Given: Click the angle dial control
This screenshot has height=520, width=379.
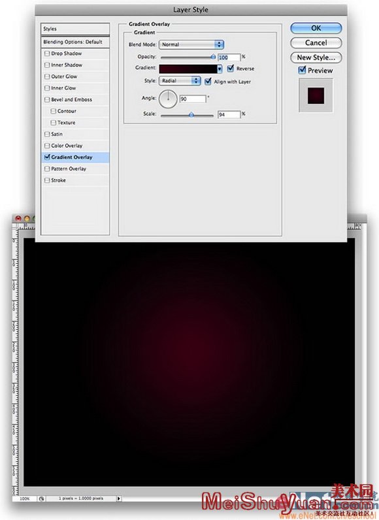Looking at the screenshot, I should point(168,99).
